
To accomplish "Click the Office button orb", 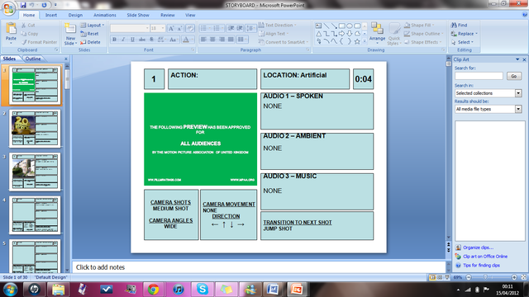I will tap(8, 8).
